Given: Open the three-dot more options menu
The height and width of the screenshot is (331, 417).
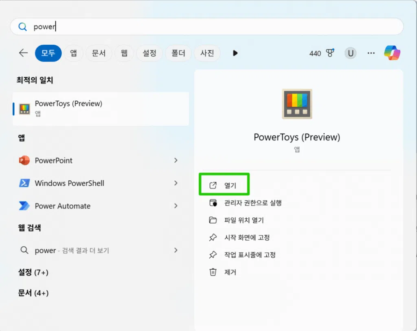Looking at the screenshot, I should [x=371, y=53].
